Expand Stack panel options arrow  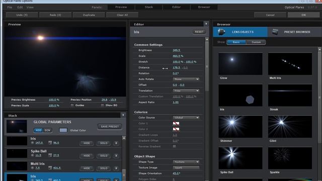123,115
